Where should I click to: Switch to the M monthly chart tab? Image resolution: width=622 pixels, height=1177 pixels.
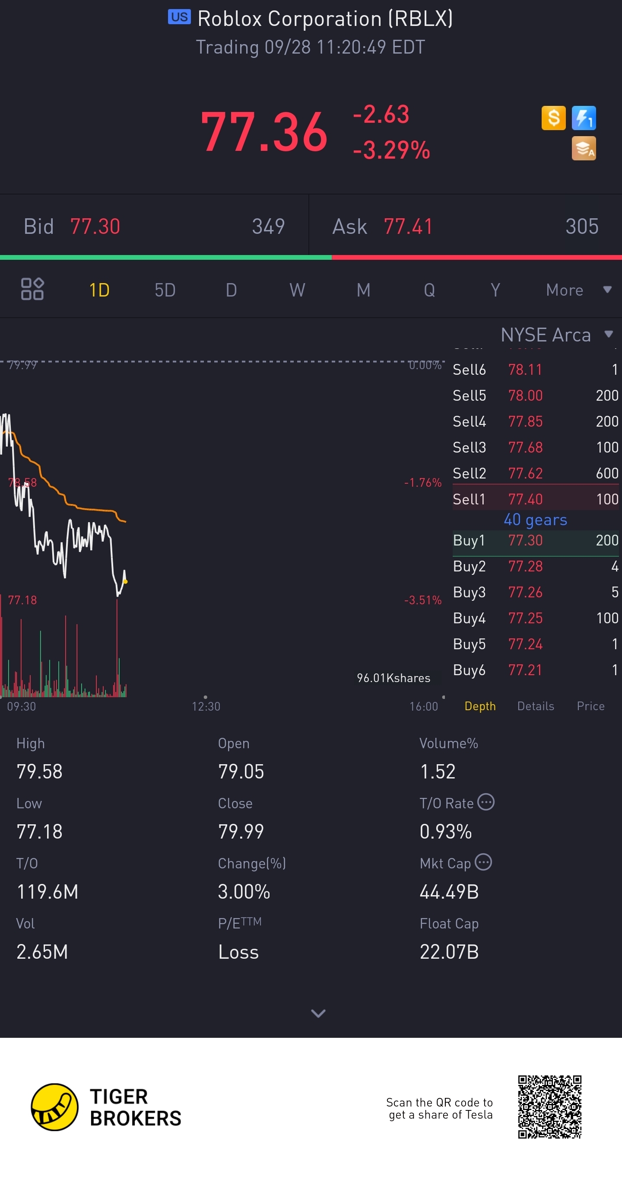point(364,290)
